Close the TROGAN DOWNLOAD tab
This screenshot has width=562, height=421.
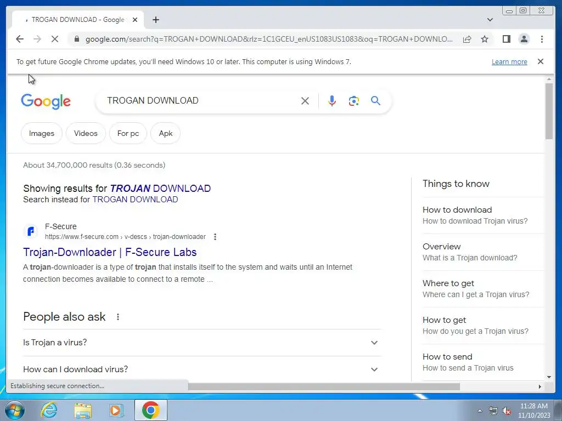(135, 20)
